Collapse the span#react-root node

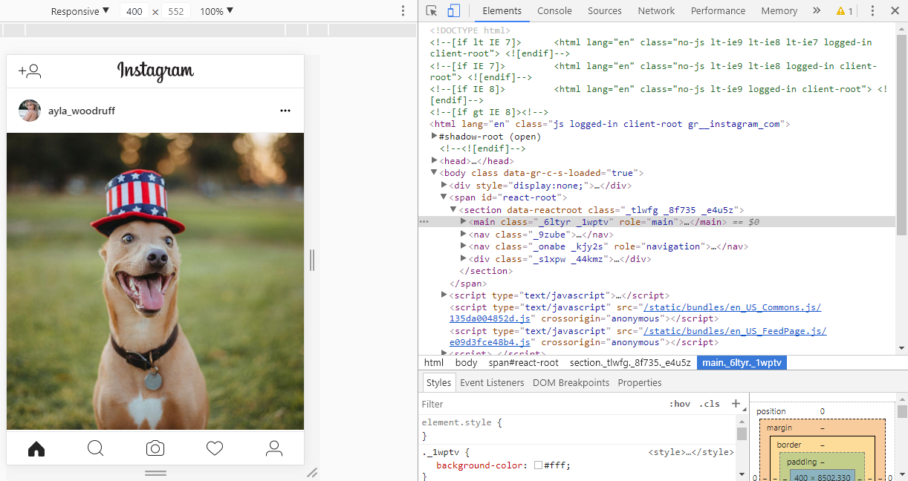click(x=444, y=197)
